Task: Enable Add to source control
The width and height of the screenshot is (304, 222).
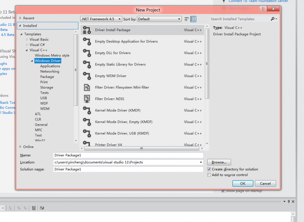Action: 209,175
